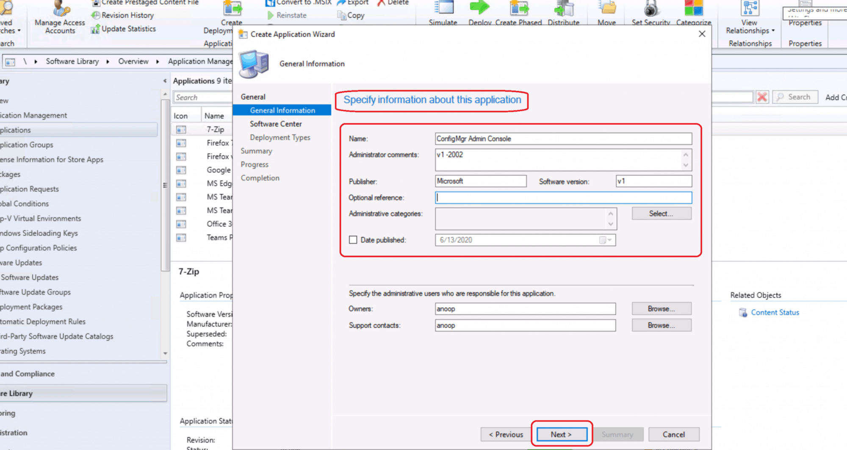Click Browse next to Support contacts
Screen dimensions: 847x450
(x=661, y=325)
